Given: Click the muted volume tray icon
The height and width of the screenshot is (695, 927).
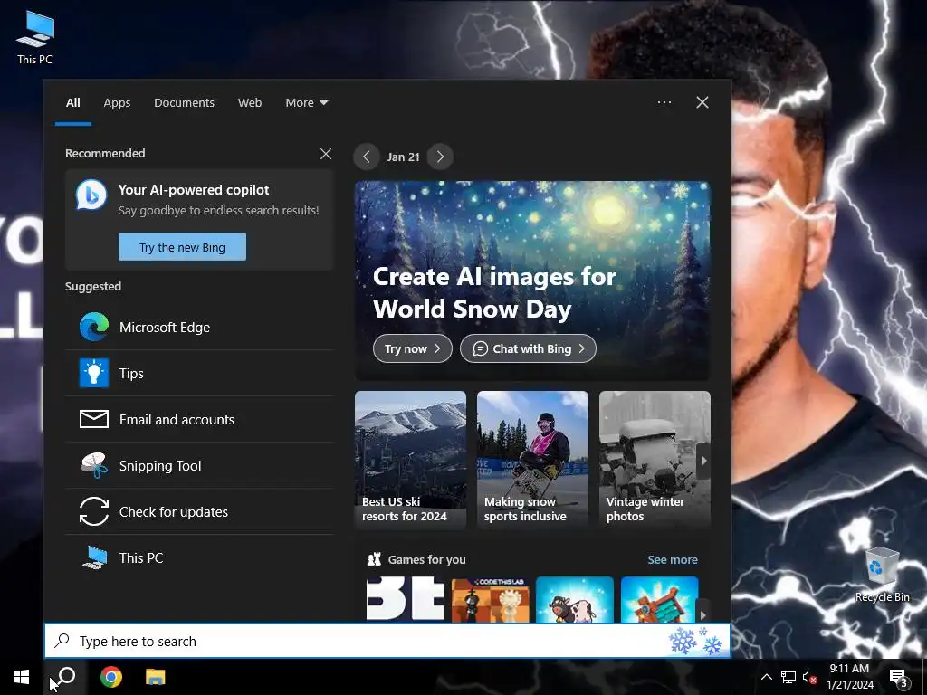Looking at the screenshot, I should [809, 677].
